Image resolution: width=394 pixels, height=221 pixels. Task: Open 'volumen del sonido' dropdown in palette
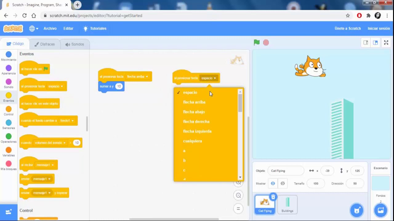pyautogui.click(x=50, y=143)
